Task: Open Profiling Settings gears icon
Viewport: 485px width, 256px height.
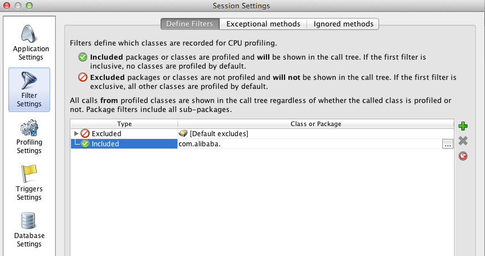Action: tap(29, 128)
